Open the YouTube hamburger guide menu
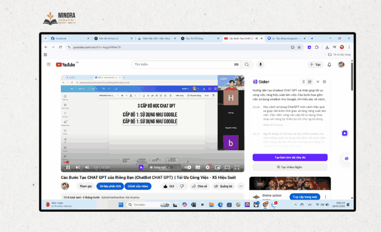 (49, 64)
